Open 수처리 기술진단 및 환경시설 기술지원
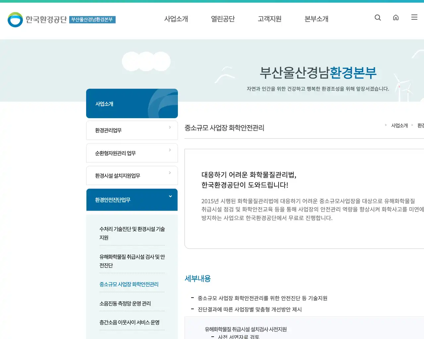Screen dimensions: 424x339 click(x=132, y=233)
